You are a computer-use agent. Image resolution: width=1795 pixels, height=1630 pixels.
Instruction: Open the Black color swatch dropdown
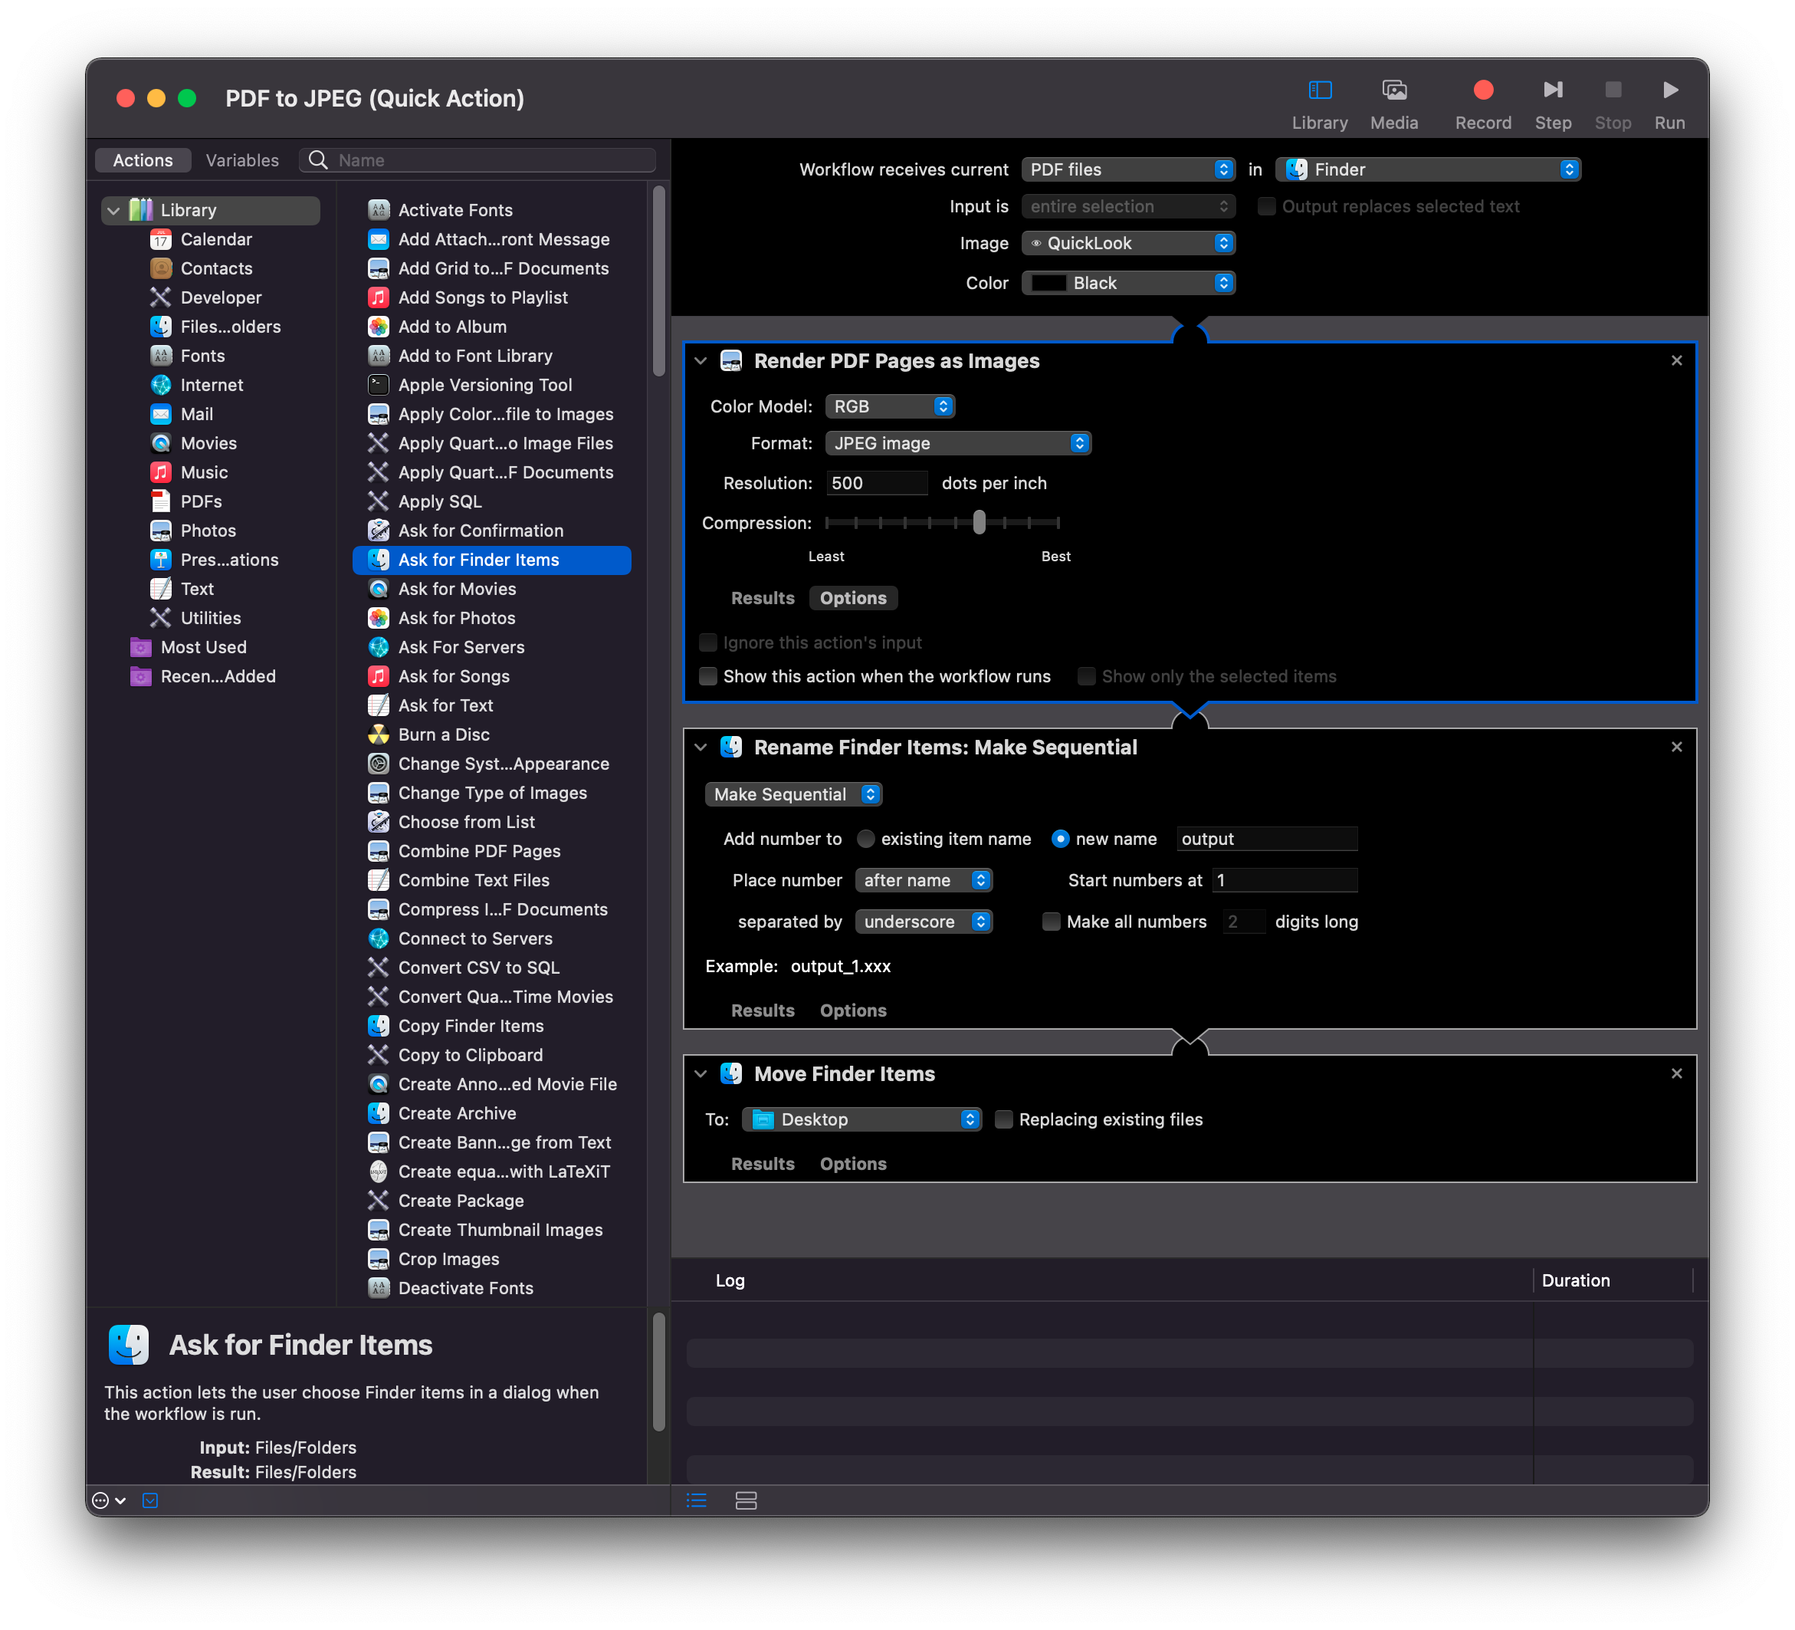click(x=1128, y=283)
